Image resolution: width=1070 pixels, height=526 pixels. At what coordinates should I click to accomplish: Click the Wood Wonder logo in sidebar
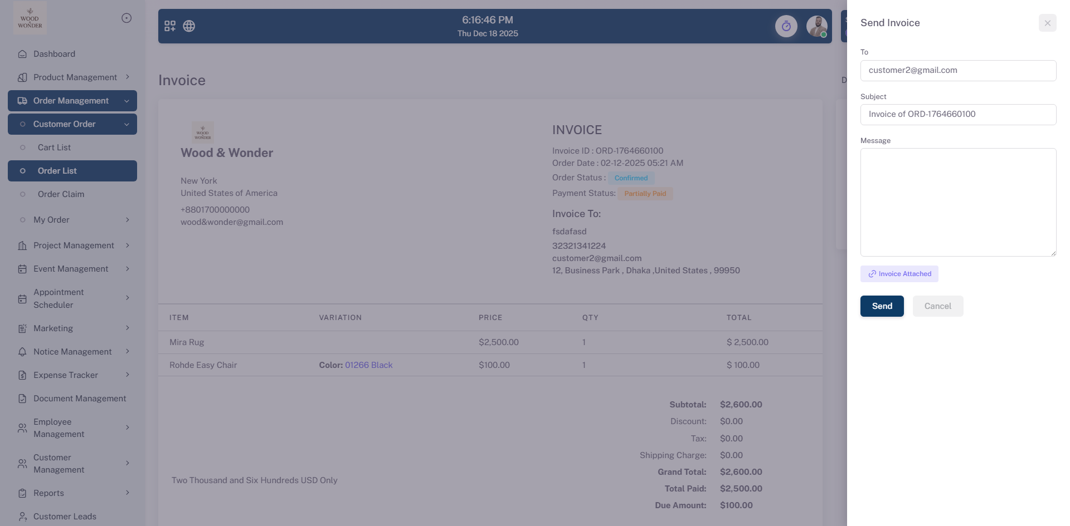[30, 18]
